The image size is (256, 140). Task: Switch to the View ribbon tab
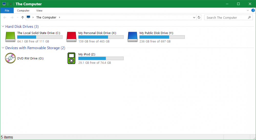coord(39,10)
